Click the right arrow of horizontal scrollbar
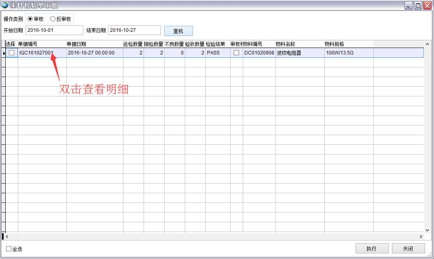The image size is (434, 259). coord(421,236)
